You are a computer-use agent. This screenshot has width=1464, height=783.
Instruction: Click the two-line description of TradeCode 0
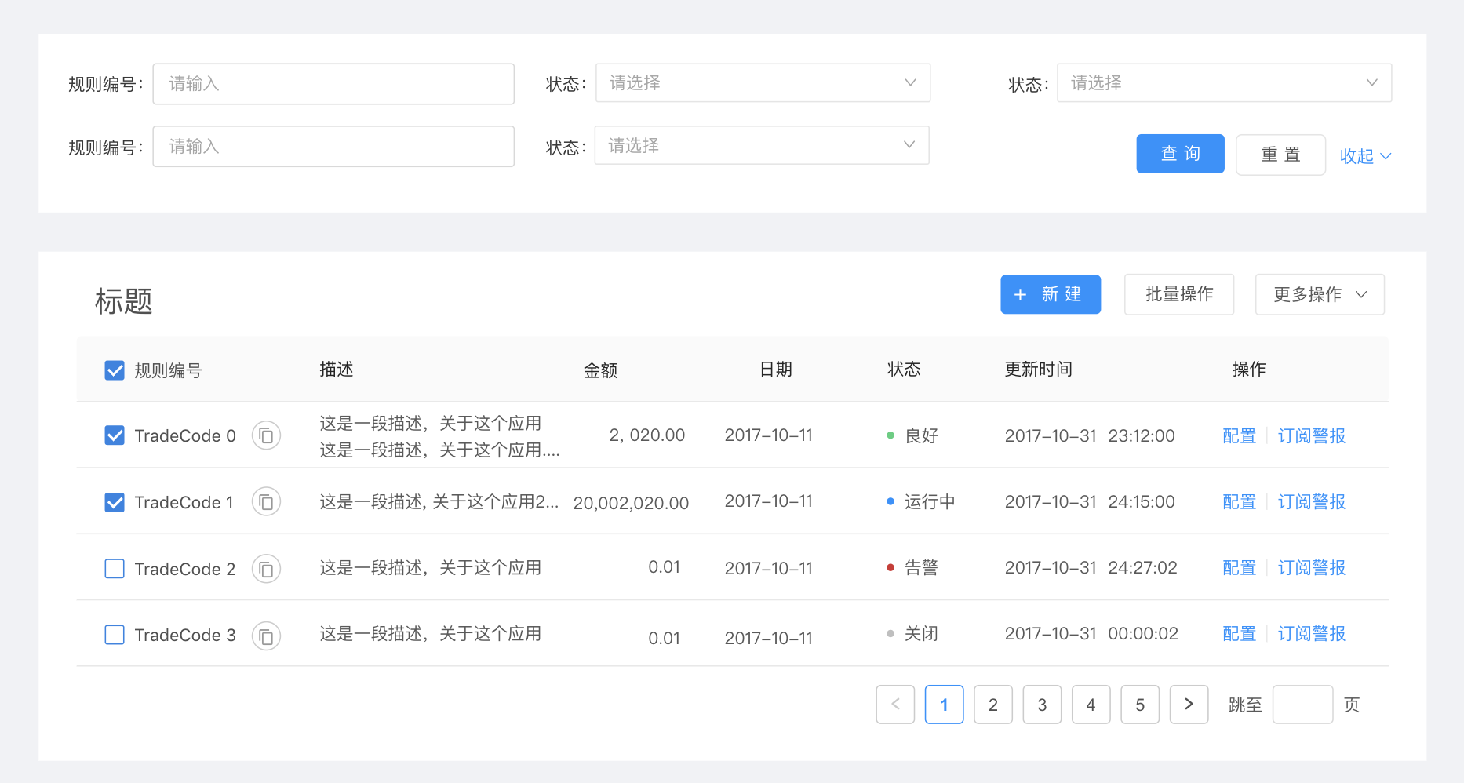(x=439, y=436)
